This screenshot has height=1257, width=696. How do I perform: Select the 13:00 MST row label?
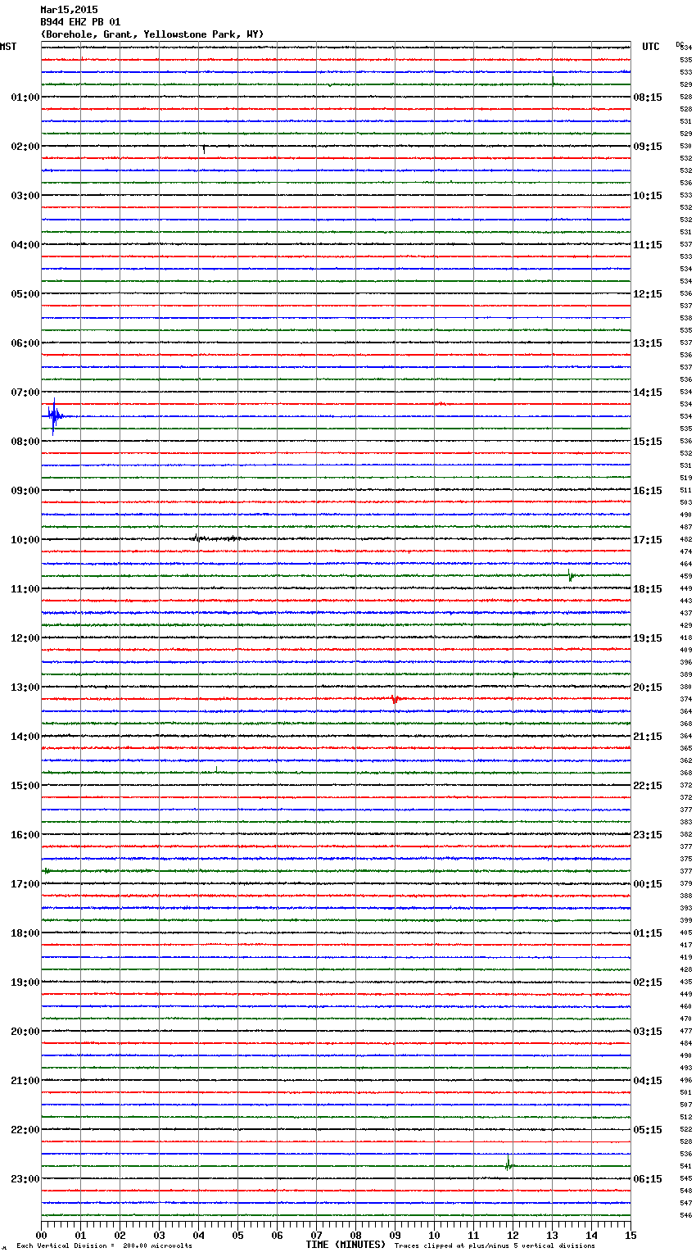25,687
